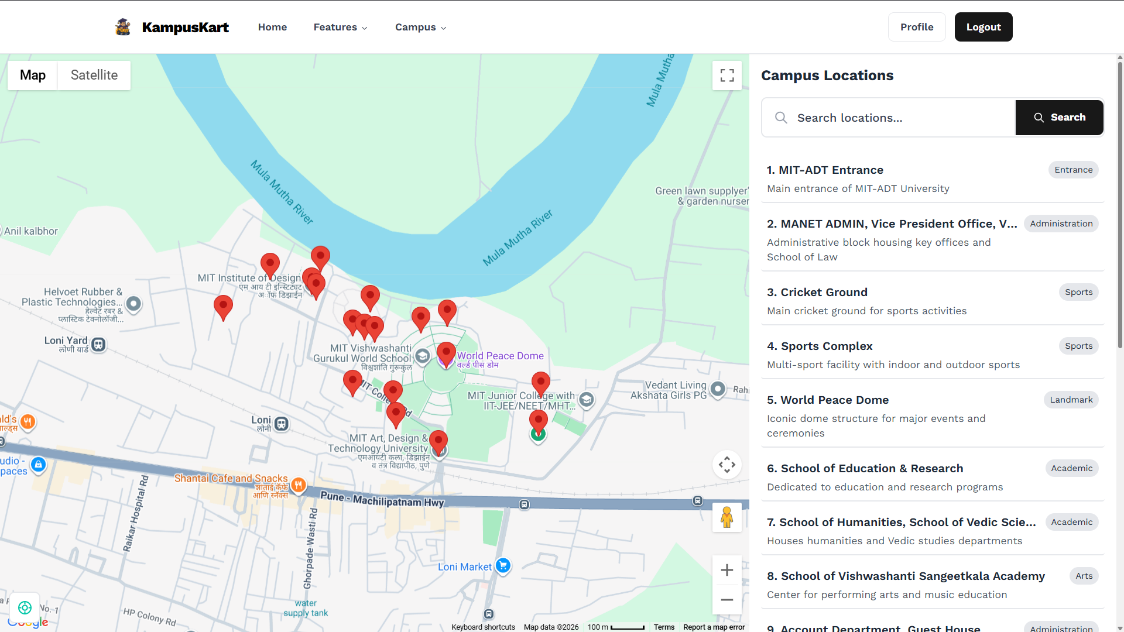
Task: Click the water supply tank map label
Action: click(x=306, y=608)
